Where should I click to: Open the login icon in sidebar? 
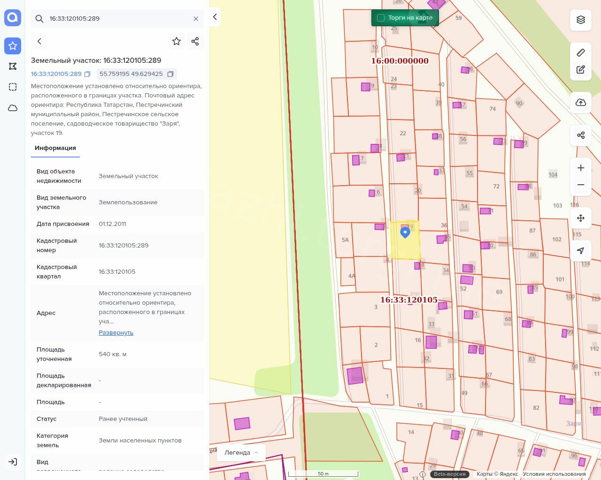[13, 462]
